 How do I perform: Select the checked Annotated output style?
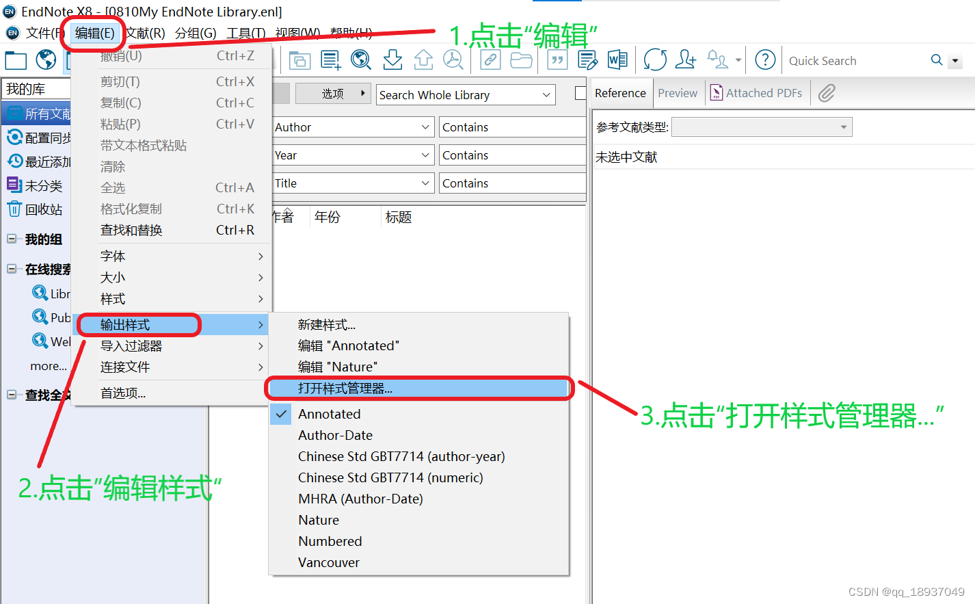pyautogui.click(x=418, y=415)
